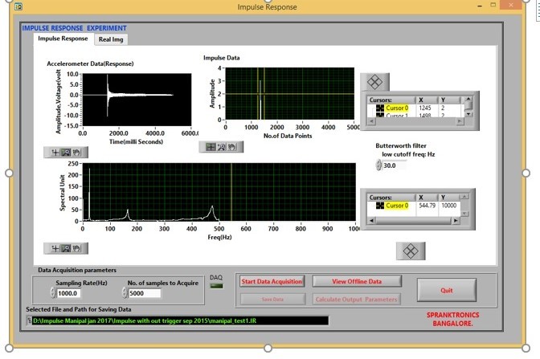Select zoom tool under Impulse Data graph
Viewport: 540px width, 359px height.
222,147
